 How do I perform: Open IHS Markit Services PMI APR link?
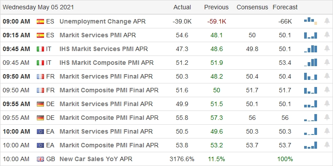103,49
